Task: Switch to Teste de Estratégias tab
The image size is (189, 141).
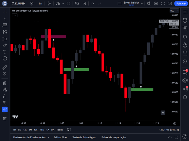Action: [x=84, y=137]
